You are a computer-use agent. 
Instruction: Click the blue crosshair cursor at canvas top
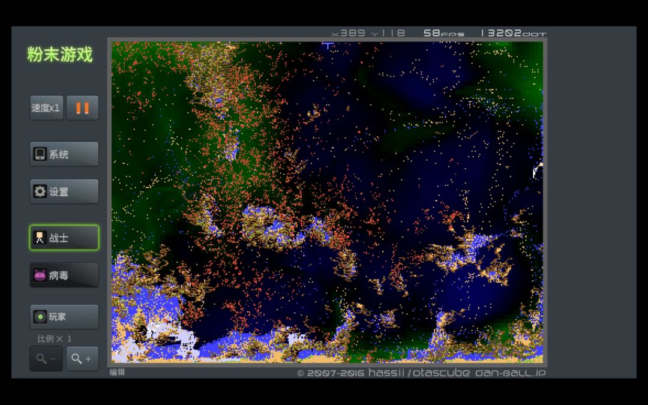pyautogui.click(x=328, y=44)
